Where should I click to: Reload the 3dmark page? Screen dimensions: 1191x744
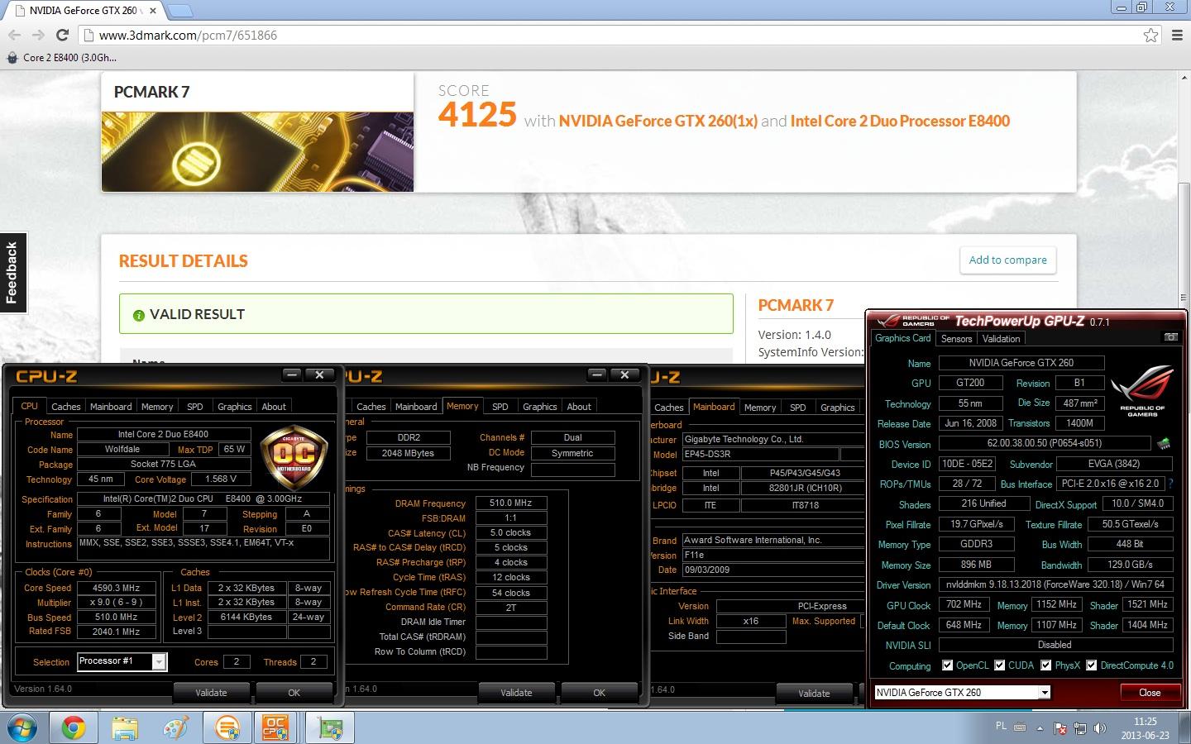click(62, 35)
